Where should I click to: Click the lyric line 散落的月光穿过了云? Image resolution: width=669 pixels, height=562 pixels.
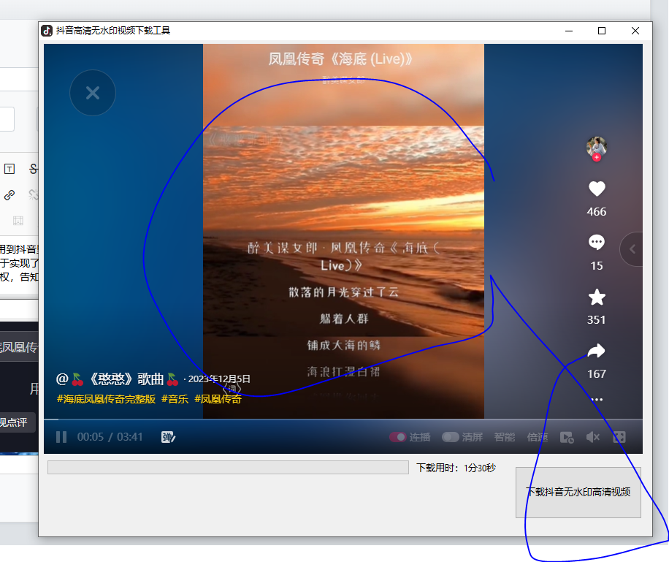(343, 292)
